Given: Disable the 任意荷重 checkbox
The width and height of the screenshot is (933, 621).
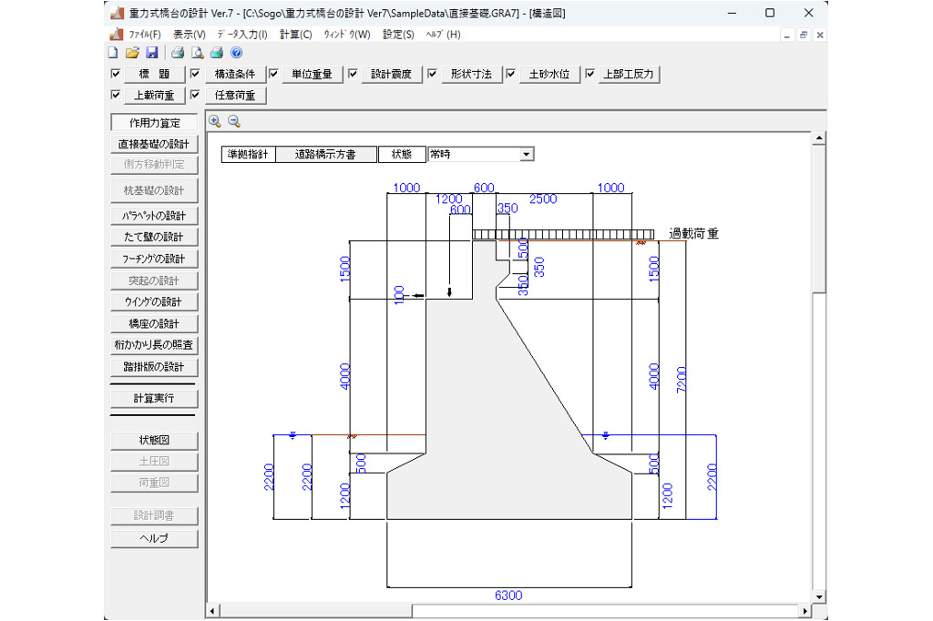Looking at the screenshot, I should point(195,95).
